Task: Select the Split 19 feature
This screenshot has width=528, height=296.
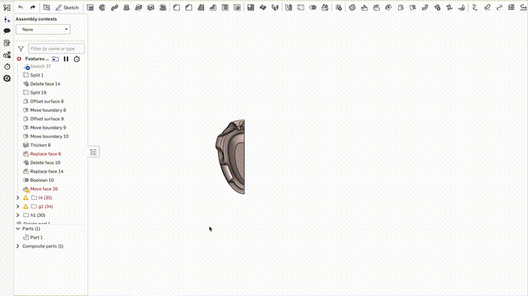Action: click(38, 92)
